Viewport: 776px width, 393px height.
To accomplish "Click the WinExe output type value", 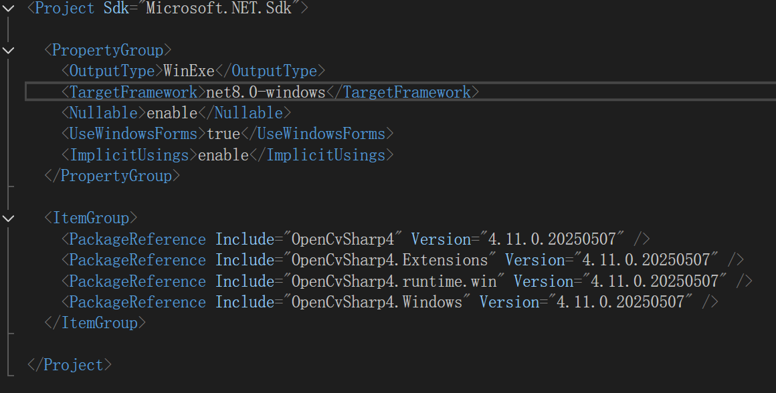I will [x=189, y=72].
